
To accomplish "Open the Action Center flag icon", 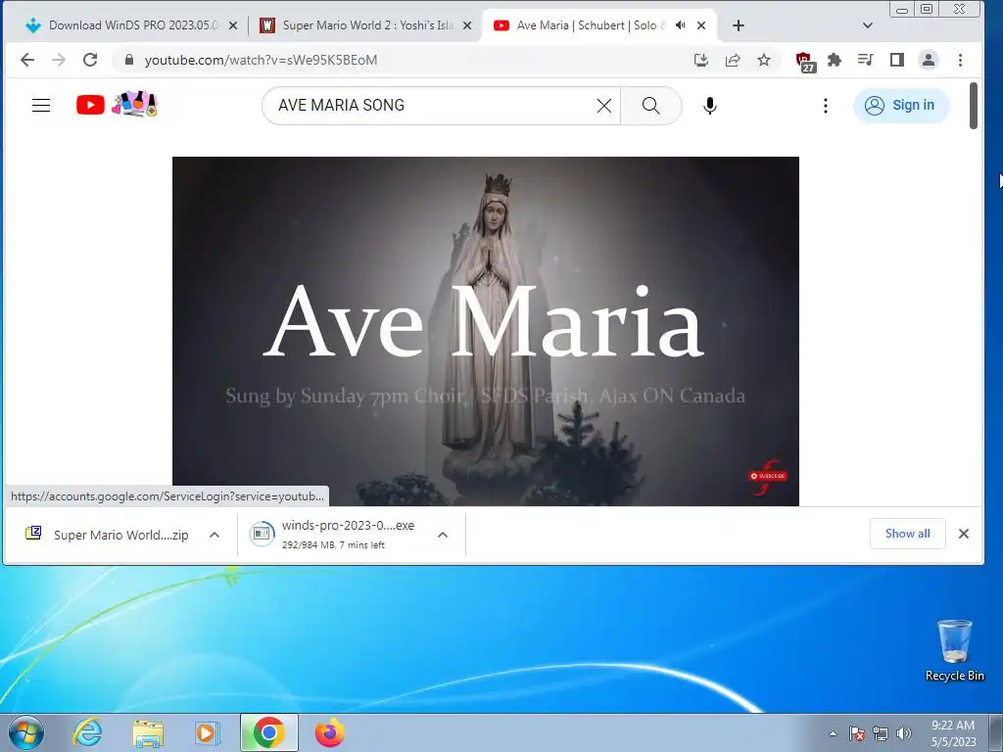I will [857, 733].
